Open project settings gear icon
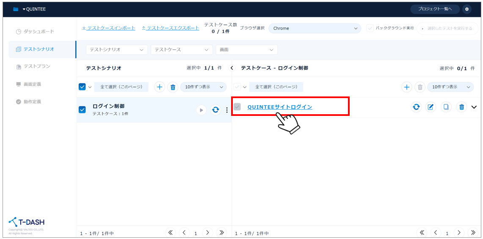The height and width of the screenshot is (239, 483). [466, 9]
